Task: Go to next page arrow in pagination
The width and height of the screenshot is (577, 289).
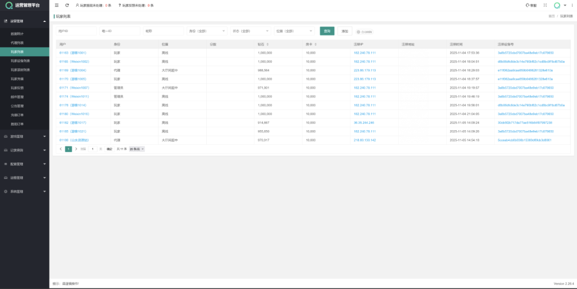Action: point(76,149)
